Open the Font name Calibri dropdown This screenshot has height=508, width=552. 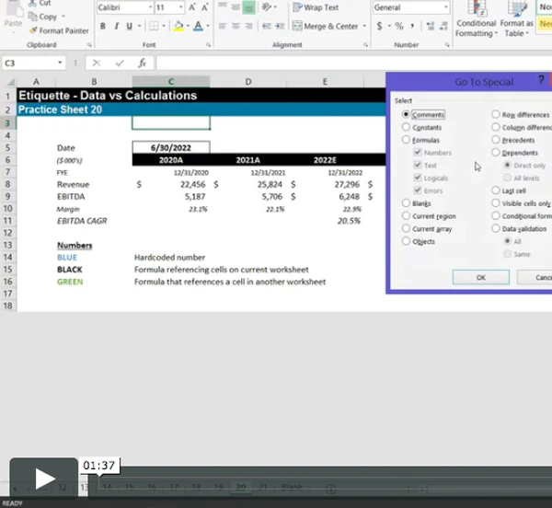point(150,7)
